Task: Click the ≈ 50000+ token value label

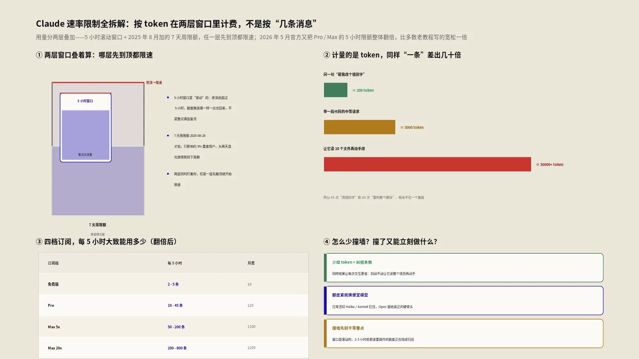Action: 550,164
